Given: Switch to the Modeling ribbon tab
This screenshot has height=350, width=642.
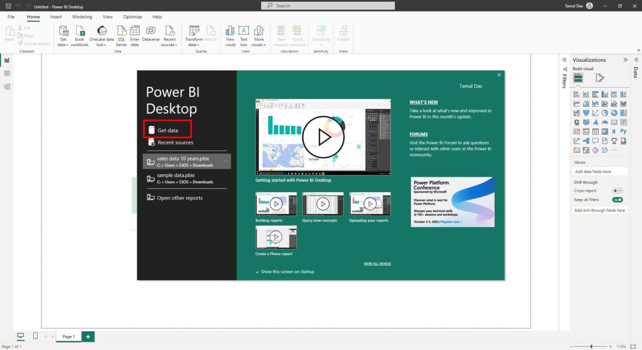Looking at the screenshot, I should [x=82, y=17].
